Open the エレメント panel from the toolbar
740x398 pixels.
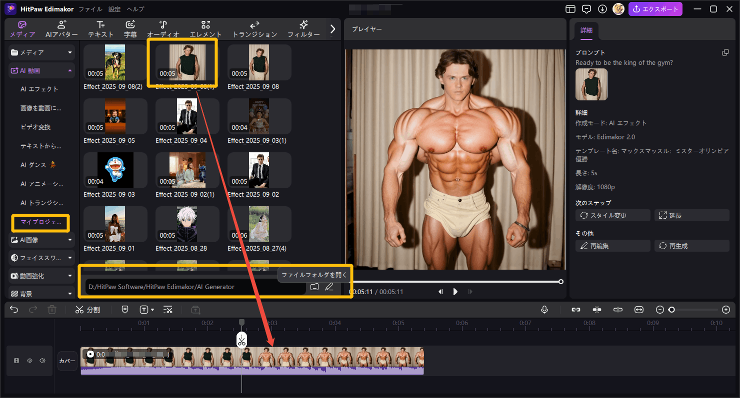click(205, 28)
